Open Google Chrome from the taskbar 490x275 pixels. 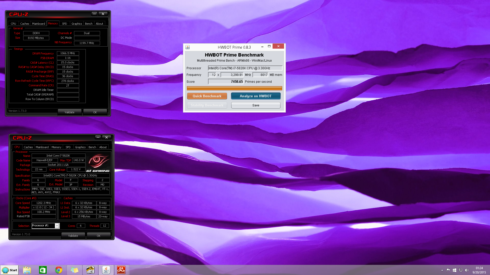click(x=59, y=270)
